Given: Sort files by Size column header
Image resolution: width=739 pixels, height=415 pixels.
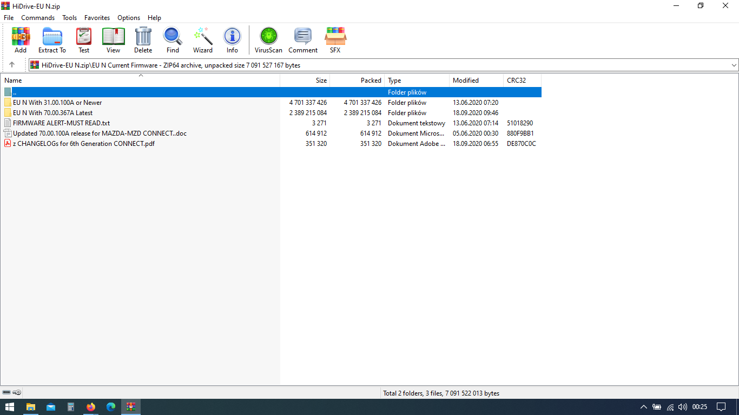Looking at the screenshot, I should pos(321,81).
